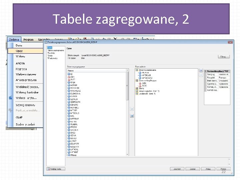The height and width of the screenshot is (180, 240).
Task: Click the numeric icon next to ID variable
Action: (69, 74)
